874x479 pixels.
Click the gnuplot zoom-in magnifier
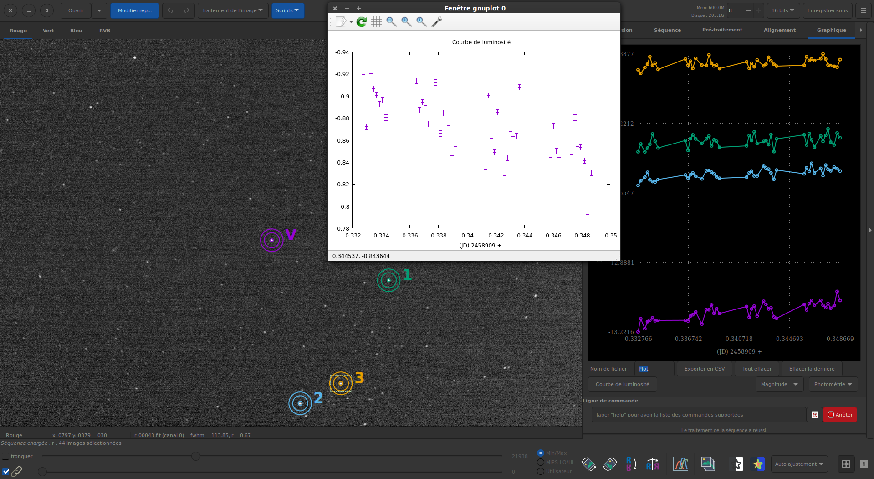click(406, 22)
